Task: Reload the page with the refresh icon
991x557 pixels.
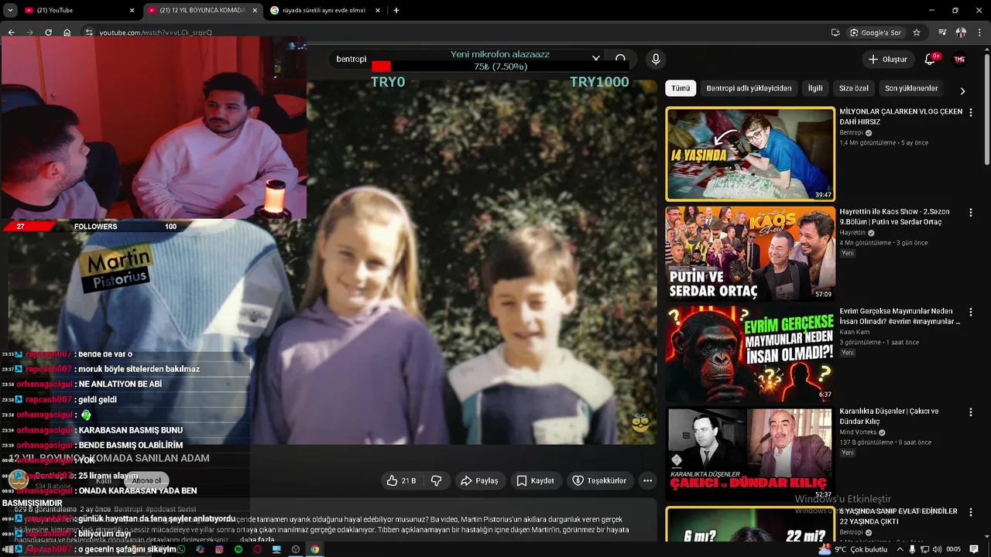Action: [48, 32]
